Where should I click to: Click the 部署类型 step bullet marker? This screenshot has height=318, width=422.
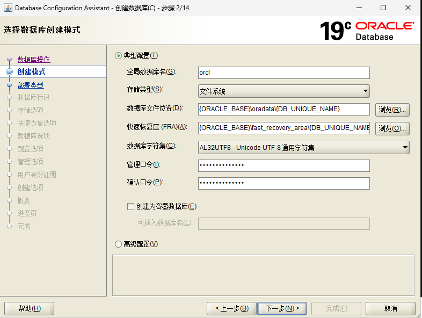pos(10,85)
